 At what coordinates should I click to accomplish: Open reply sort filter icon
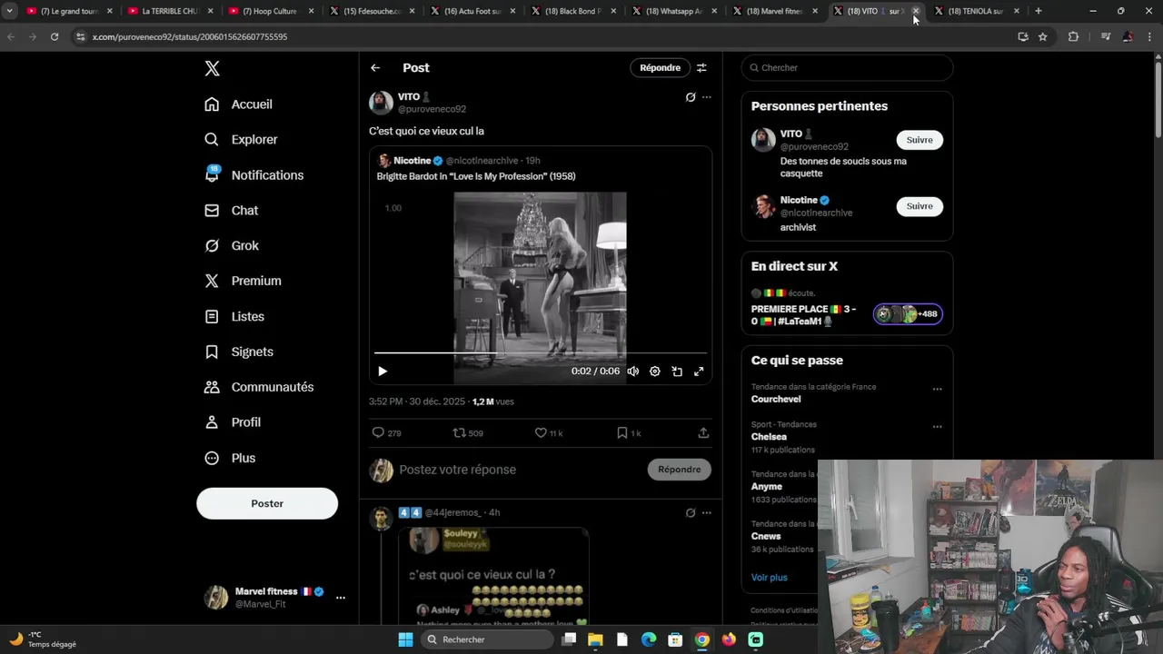tap(701, 68)
